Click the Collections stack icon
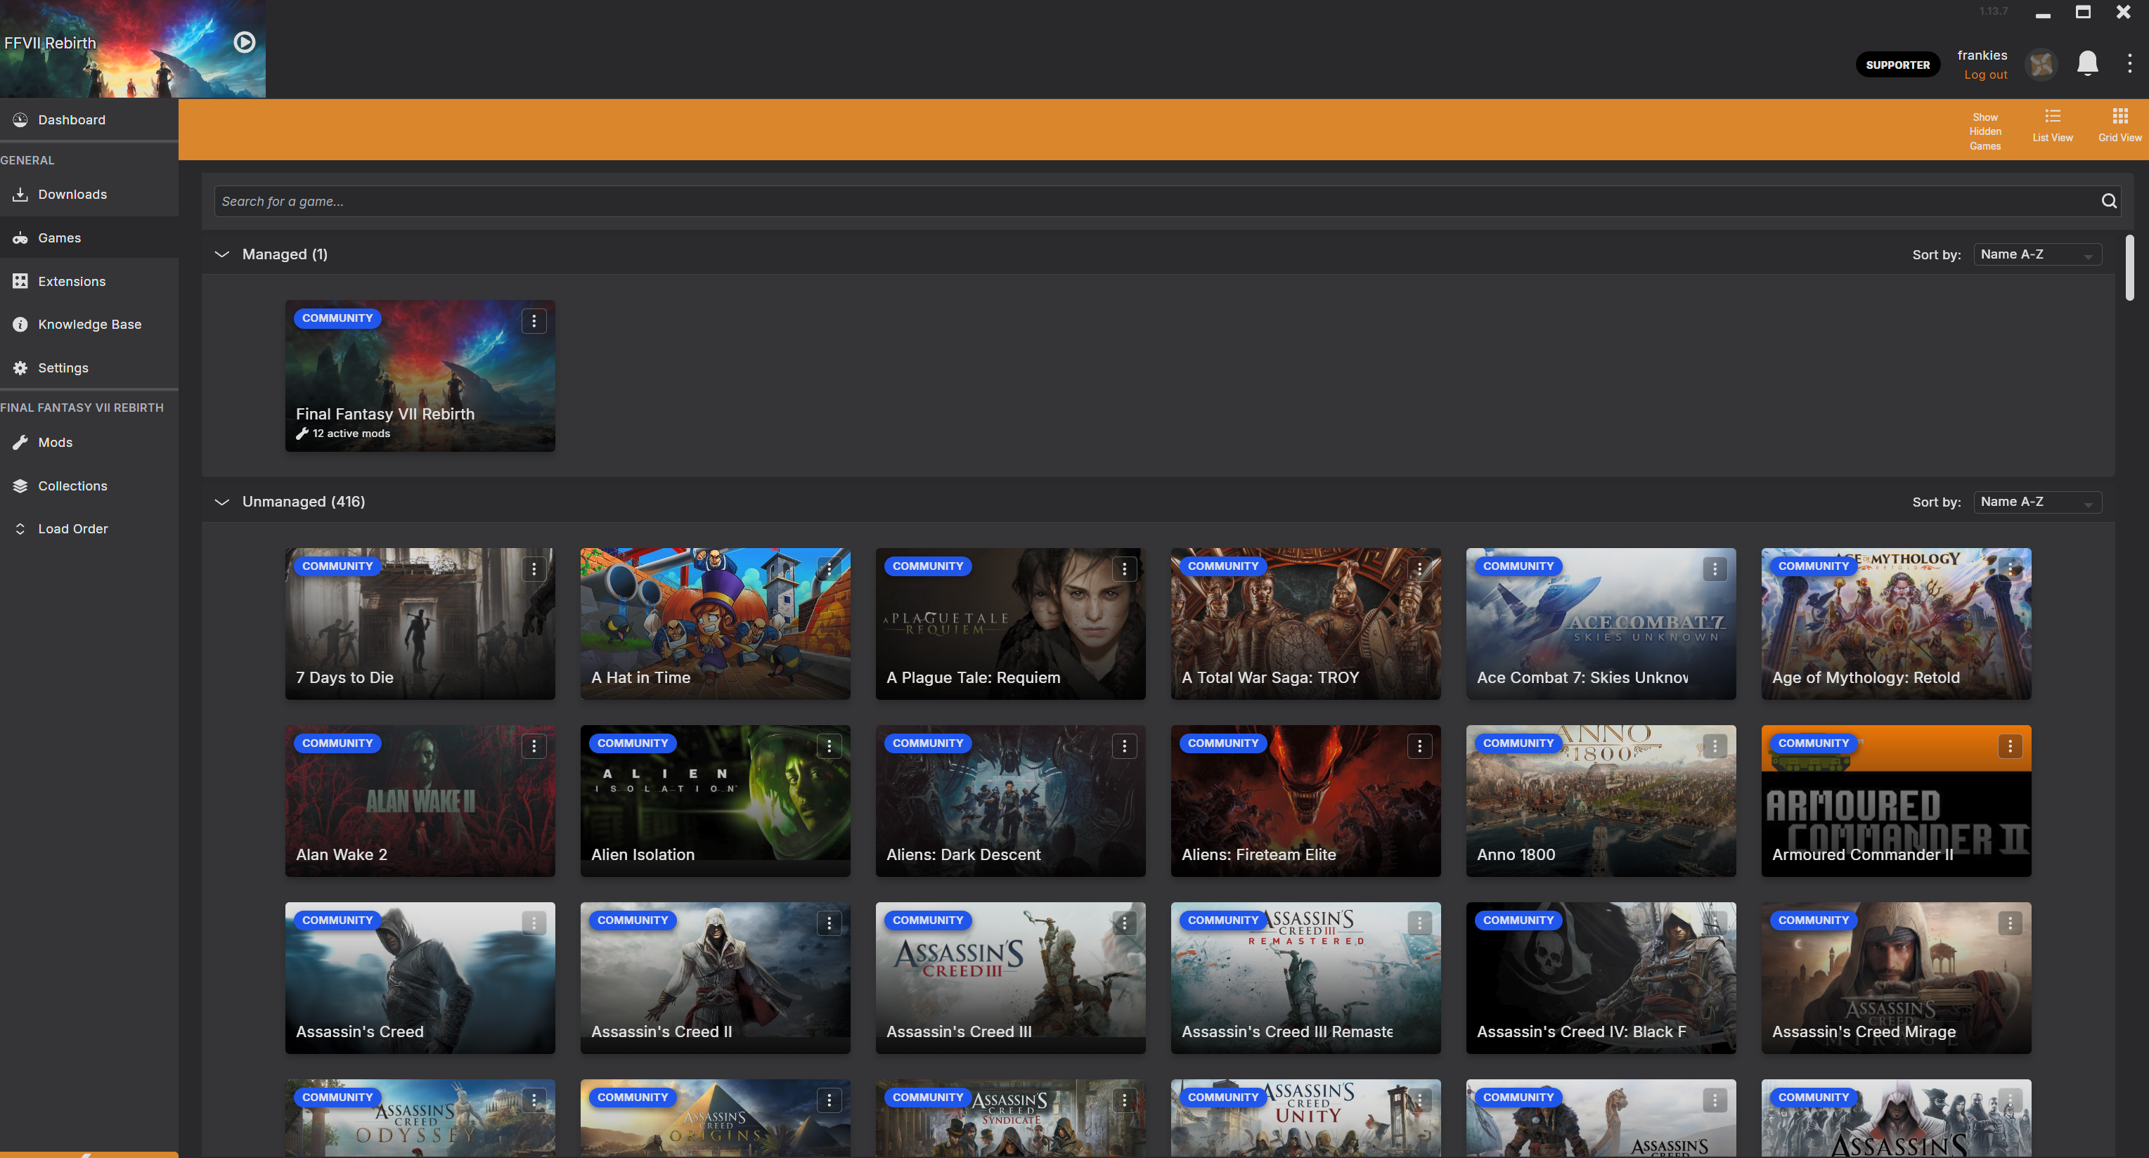The width and height of the screenshot is (2149, 1158). (20, 486)
